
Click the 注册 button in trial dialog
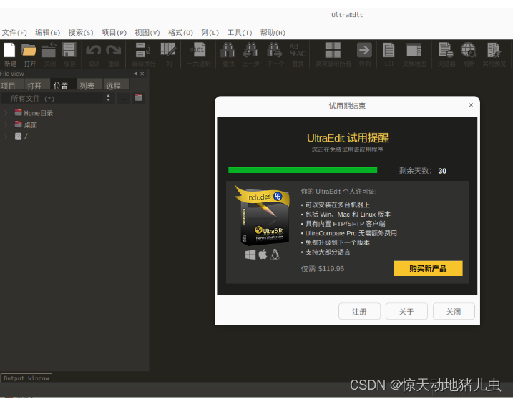point(359,311)
